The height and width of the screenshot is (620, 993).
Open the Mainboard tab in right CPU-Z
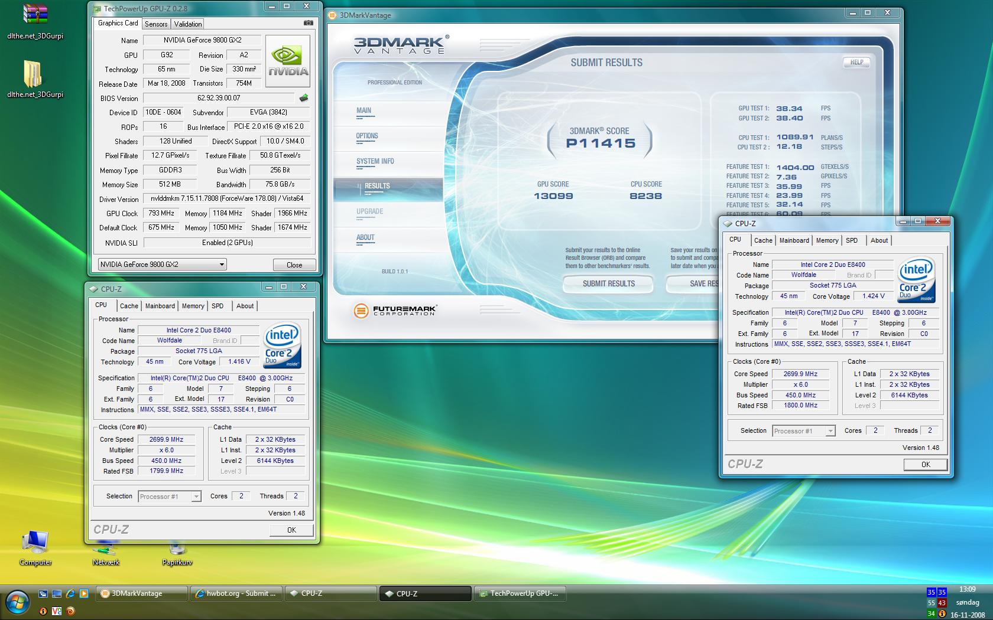794,240
